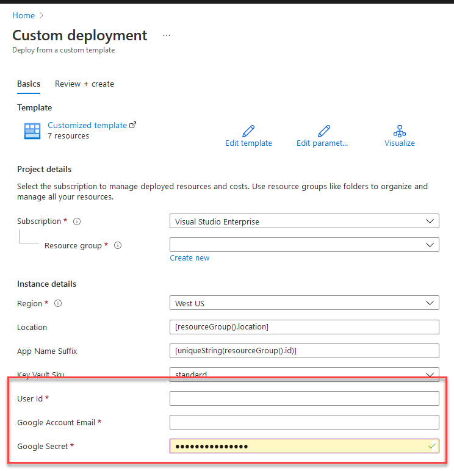Open the Visualize diagram icon
This screenshot has height=471, width=454.
(x=400, y=131)
